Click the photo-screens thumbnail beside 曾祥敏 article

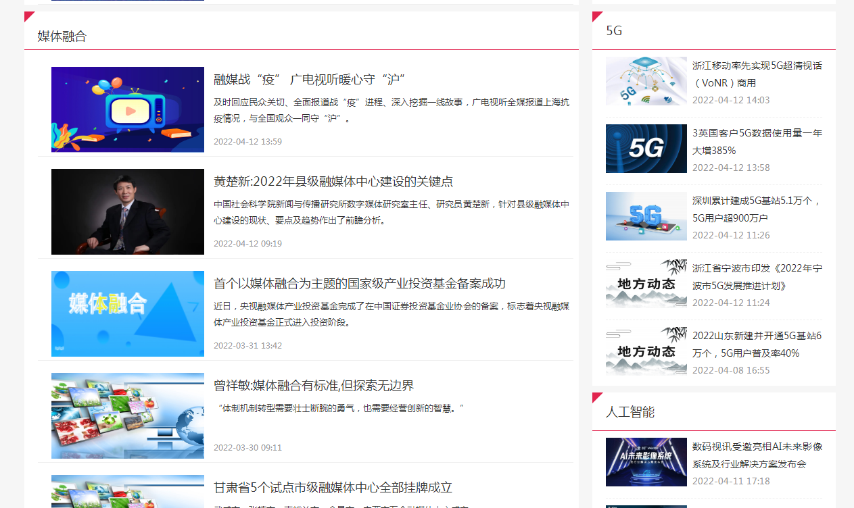[128, 415]
